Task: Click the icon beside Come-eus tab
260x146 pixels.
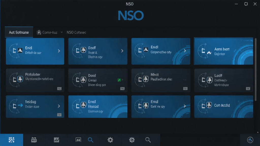Action: tap(39, 32)
